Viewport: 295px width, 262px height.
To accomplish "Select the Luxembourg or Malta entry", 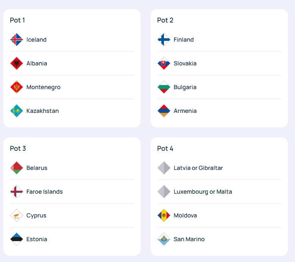I will tap(203, 192).
